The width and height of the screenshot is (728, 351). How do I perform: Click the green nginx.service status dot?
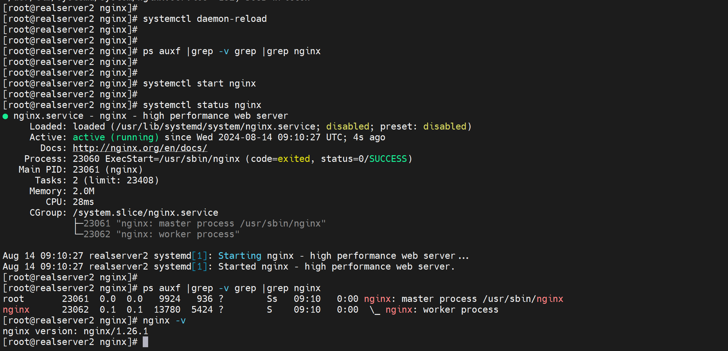[x=5, y=116]
